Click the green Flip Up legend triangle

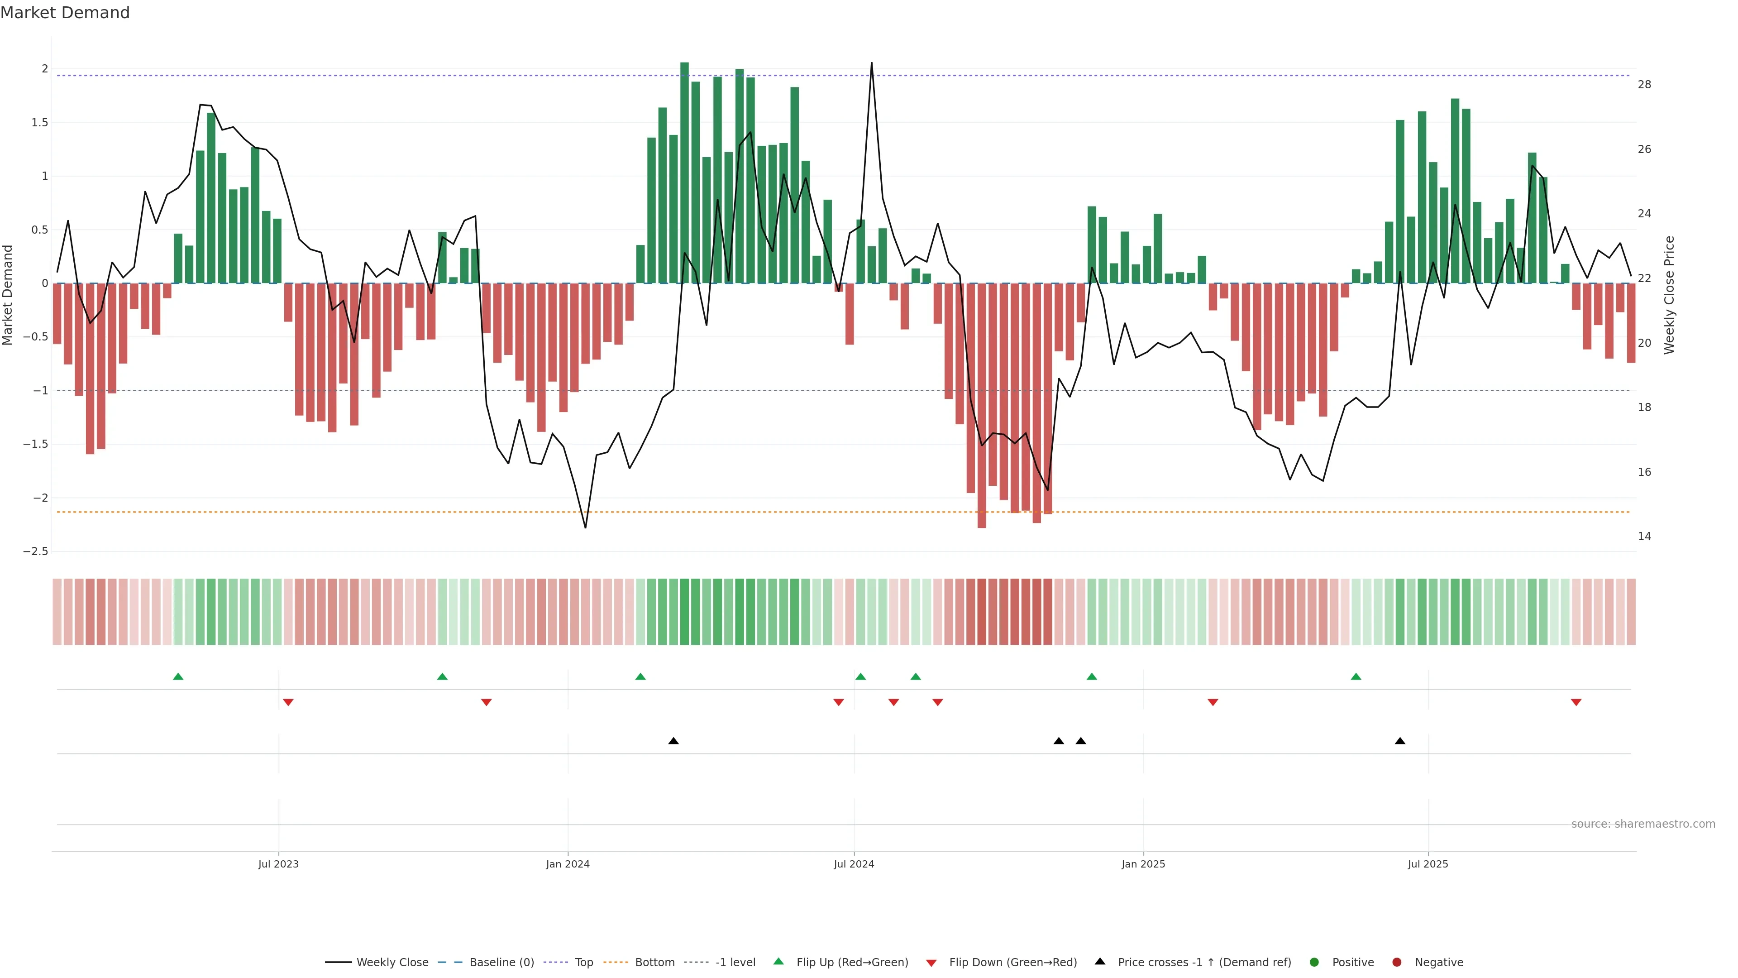778,962
